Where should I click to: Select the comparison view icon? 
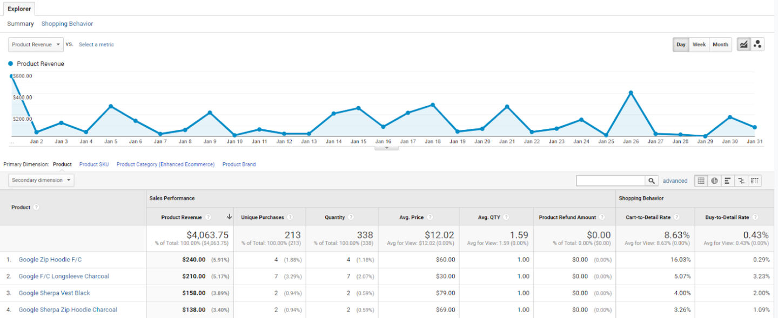pos(741,181)
